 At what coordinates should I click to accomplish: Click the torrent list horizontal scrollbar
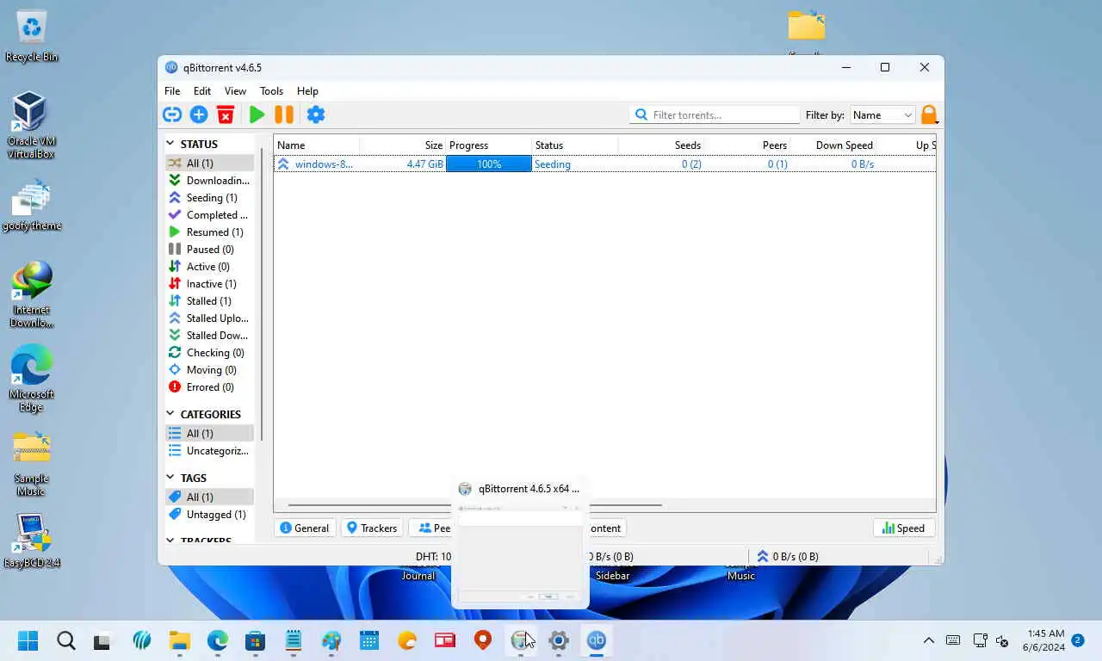[474, 505]
